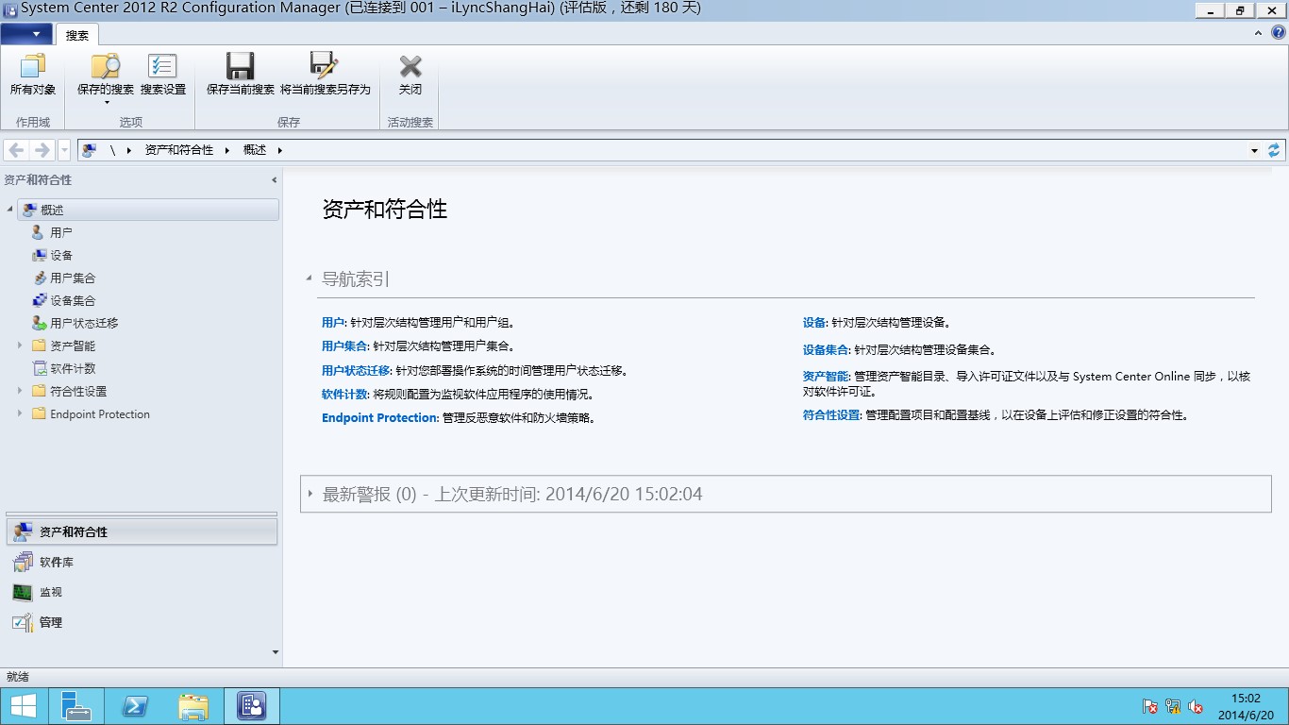Open File Explorer from the taskbar

pyautogui.click(x=193, y=706)
